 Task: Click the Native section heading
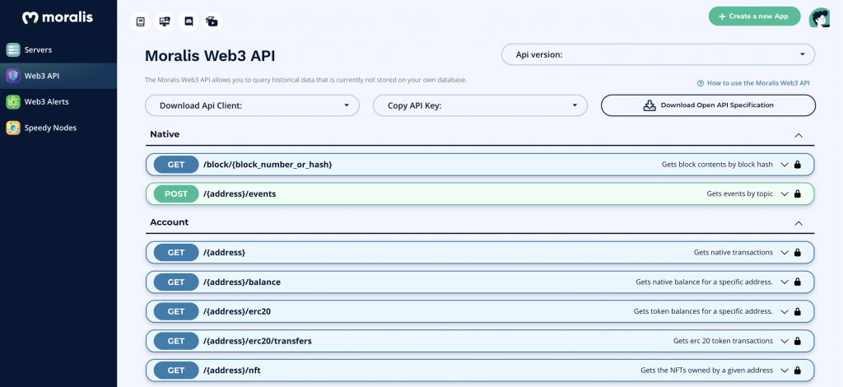click(x=165, y=134)
